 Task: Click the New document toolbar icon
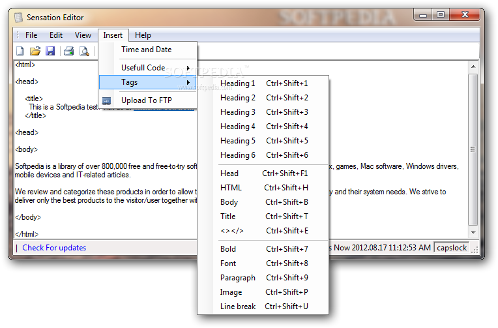coord(20,51)
